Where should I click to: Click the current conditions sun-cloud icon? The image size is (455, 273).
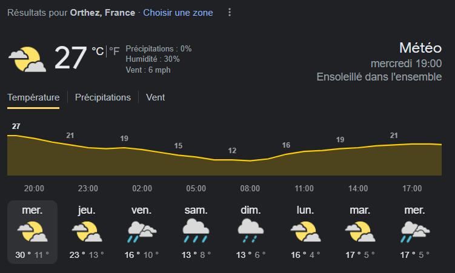27,59
